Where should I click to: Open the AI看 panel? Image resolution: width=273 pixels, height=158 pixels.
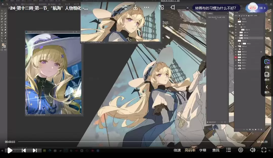click(267, 64)
